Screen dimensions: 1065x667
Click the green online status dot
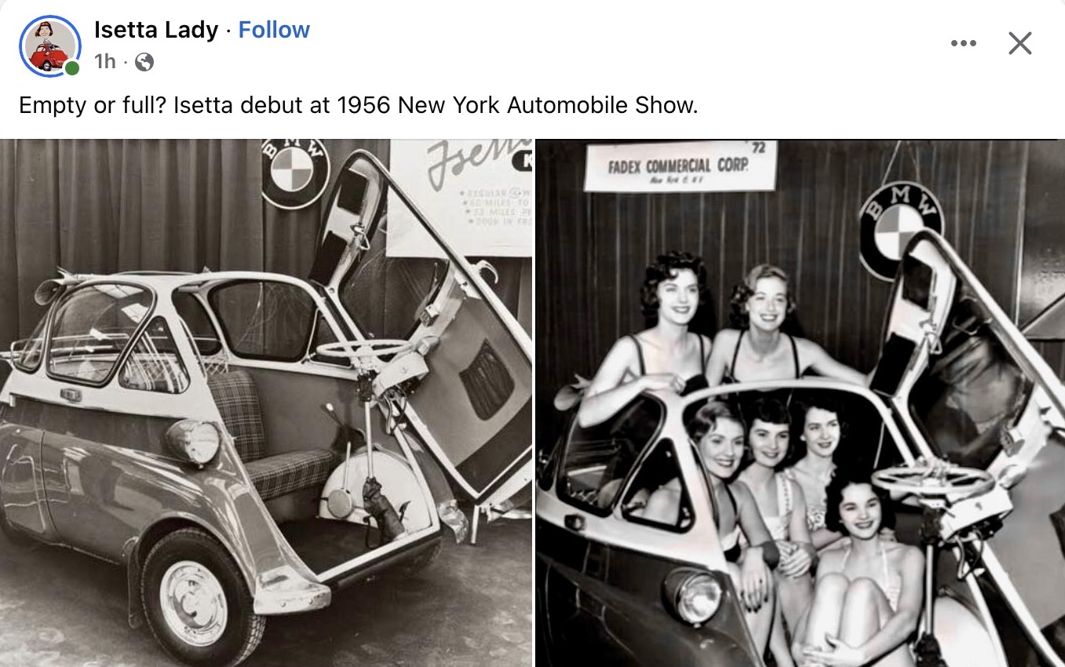[x=72, y=68]
